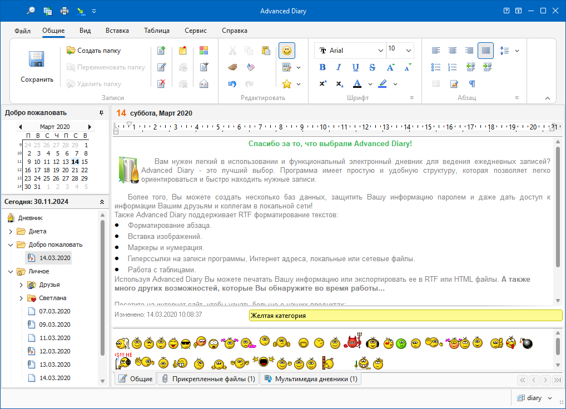Click the Paste clipboard icon
The height and width of the screenshot is (409, 566).
[x=266, y=51]
